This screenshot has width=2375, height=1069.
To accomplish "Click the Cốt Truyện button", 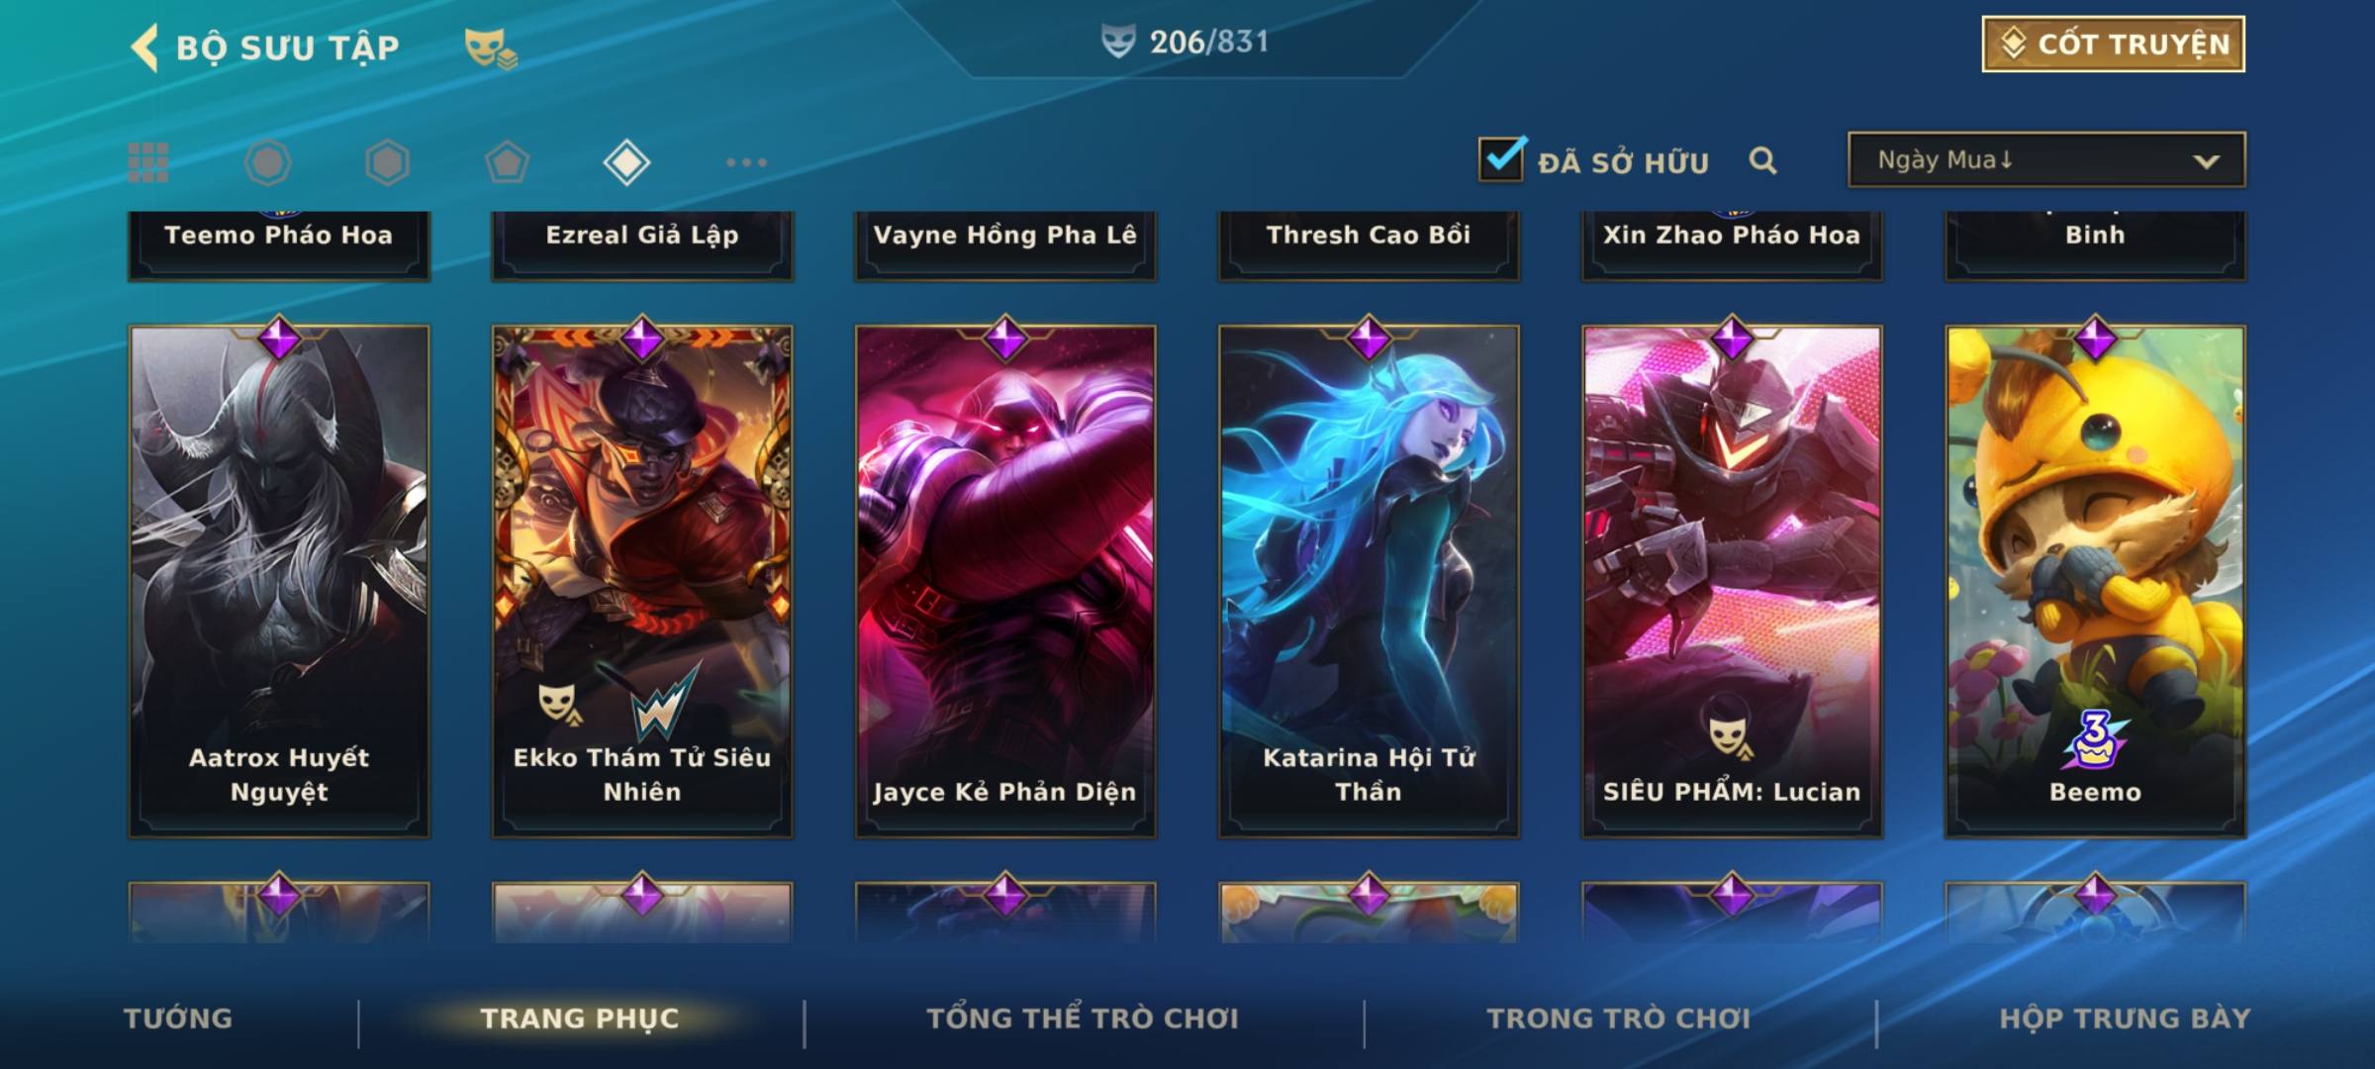I will (x=2114, y=45).
